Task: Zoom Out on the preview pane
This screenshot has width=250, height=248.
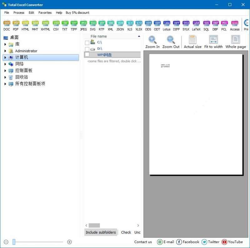Action: tap(171, 39)
